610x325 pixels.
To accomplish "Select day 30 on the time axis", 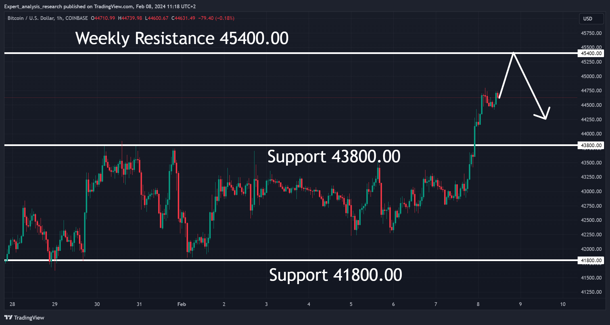I will click(97, 304).
